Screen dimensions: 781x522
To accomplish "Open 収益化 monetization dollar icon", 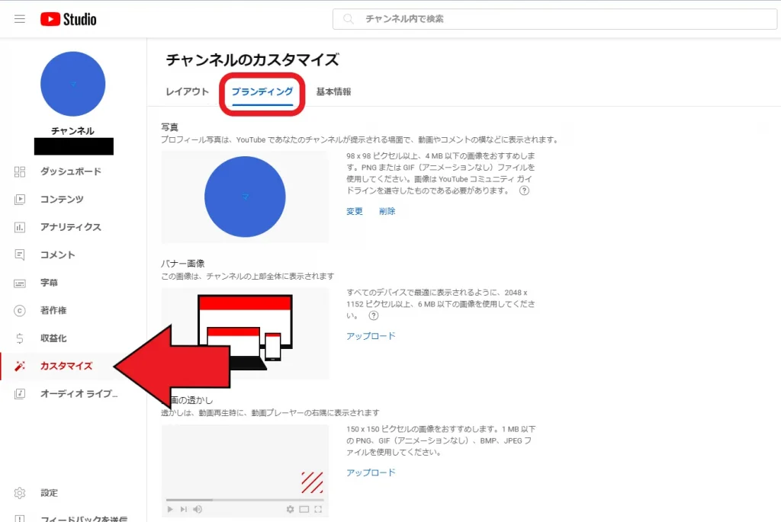I will point(20,338).
